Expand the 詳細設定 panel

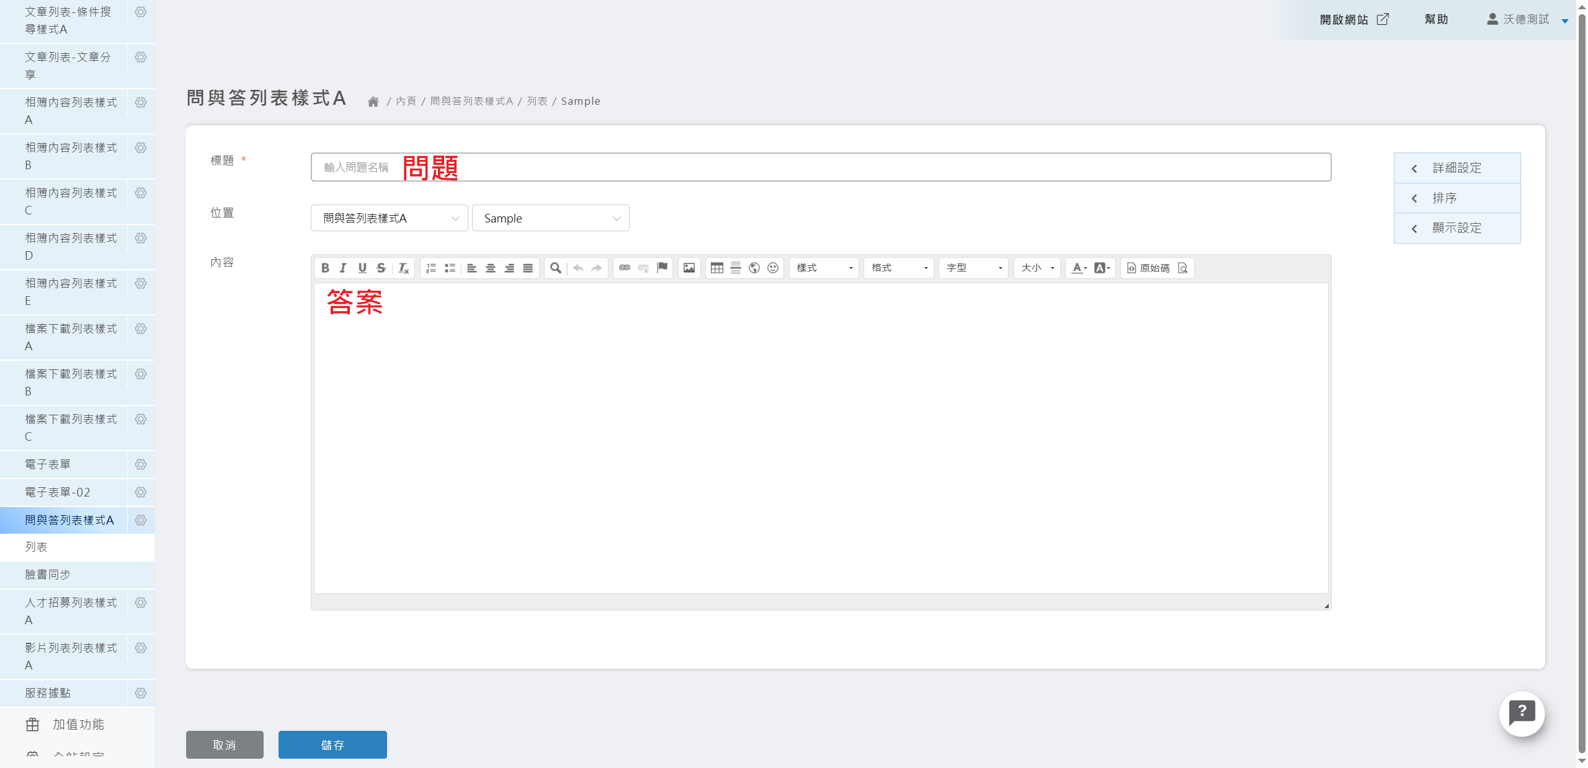click(x=1456, y=168)
